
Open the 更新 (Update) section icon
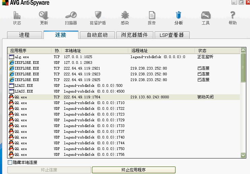pos(44,15)
